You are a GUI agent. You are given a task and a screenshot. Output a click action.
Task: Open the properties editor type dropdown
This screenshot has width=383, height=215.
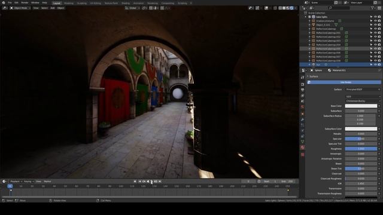[303, 70]
